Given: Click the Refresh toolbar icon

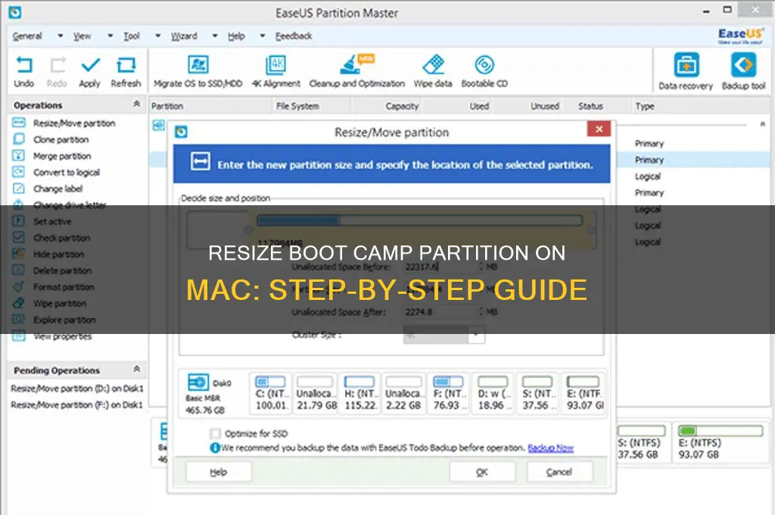Looking at the screenshot, I should (126, 72).
